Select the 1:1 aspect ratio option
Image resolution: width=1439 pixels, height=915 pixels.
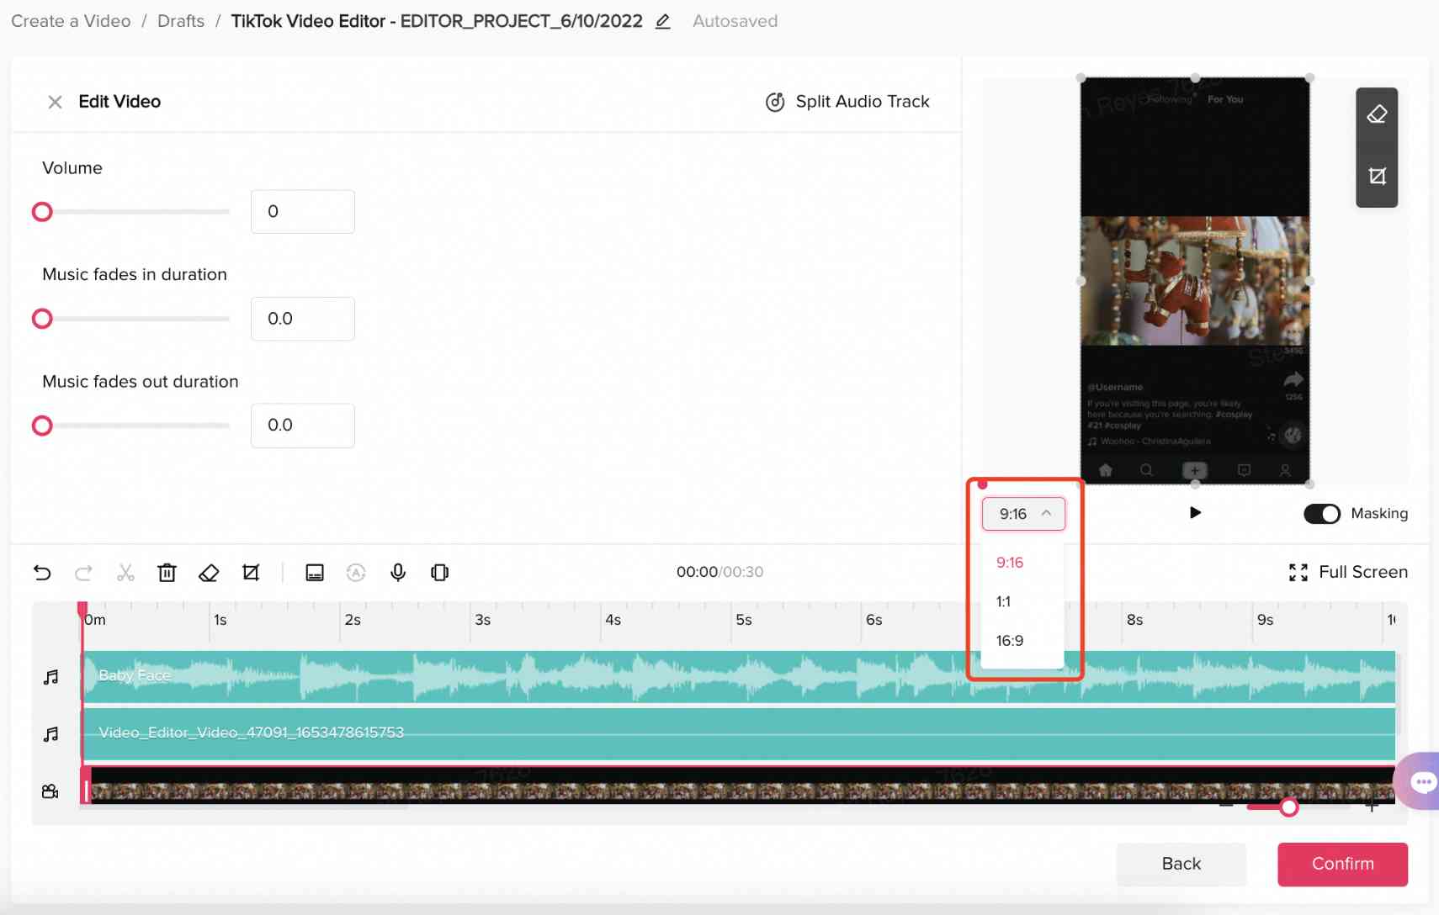1003,601
